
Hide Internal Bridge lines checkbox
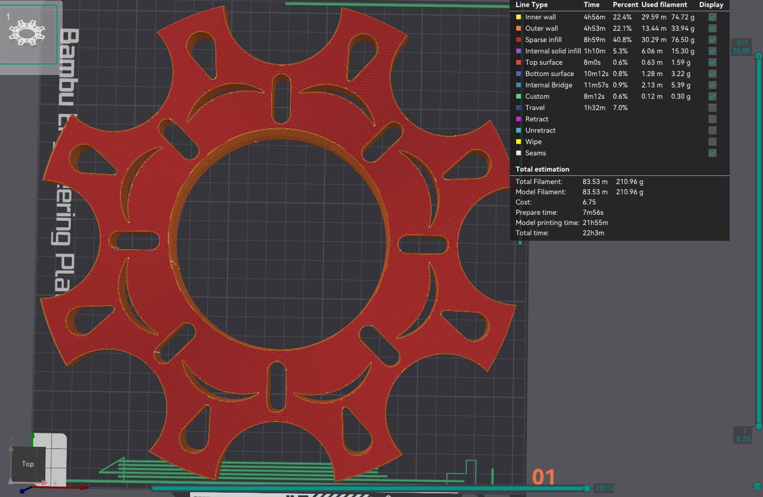pyautogui.click(x=712, y=85)
